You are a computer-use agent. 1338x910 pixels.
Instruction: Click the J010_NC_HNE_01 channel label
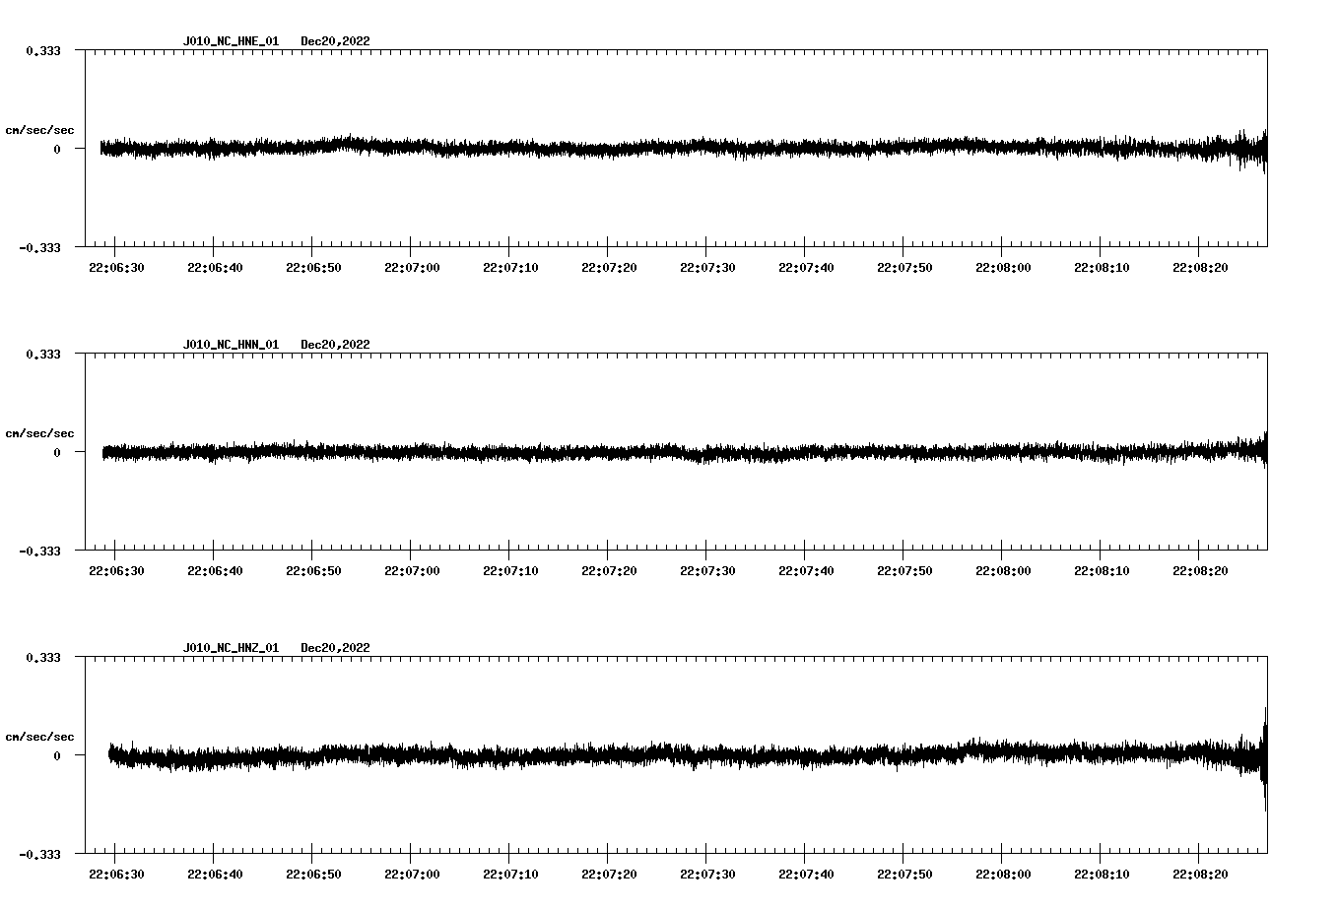[x=231, y=41]
